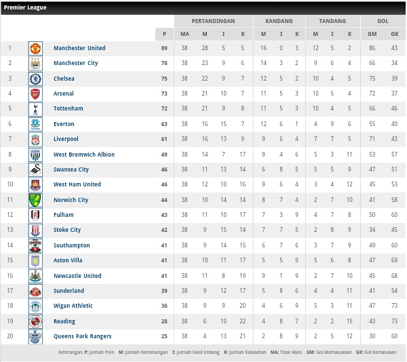The width and height of the screenshot is (407, 362).
Task: Follow the Wigan Athletic link
Action: [73, 306]
